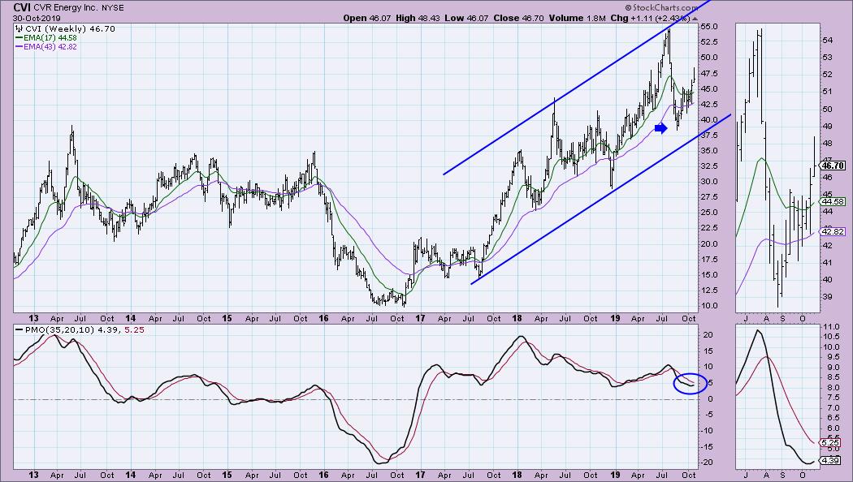
Task: Click the company name CVR Energy Inc.
Action: click(65, 8)
